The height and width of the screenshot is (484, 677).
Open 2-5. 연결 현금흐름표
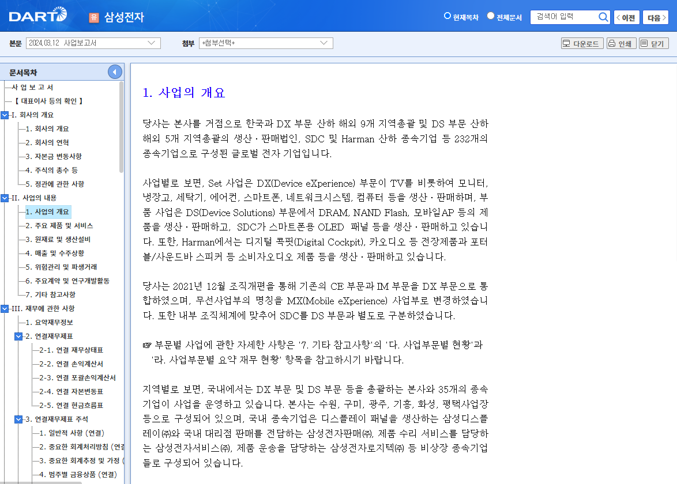(x=72, y=405)
